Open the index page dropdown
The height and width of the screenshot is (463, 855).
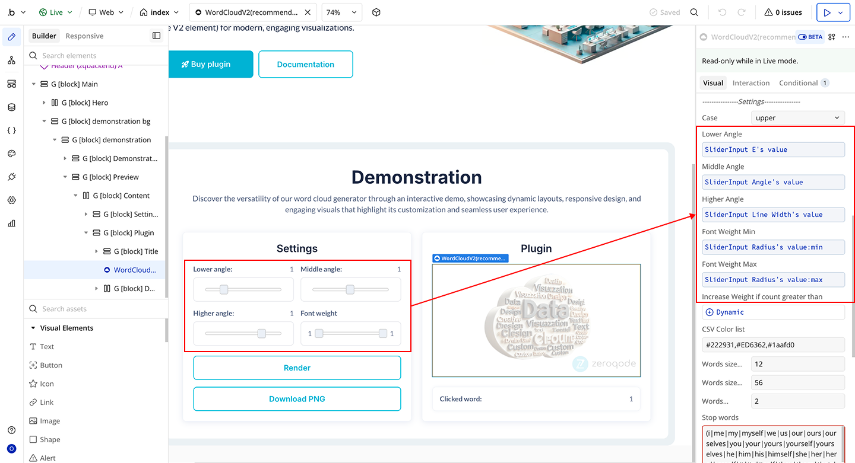point(159,12)
